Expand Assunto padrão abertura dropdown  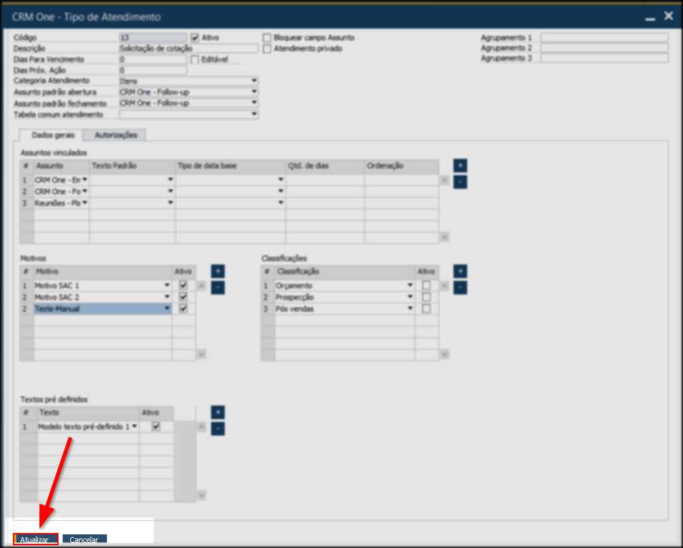click(x=254, y=92)
